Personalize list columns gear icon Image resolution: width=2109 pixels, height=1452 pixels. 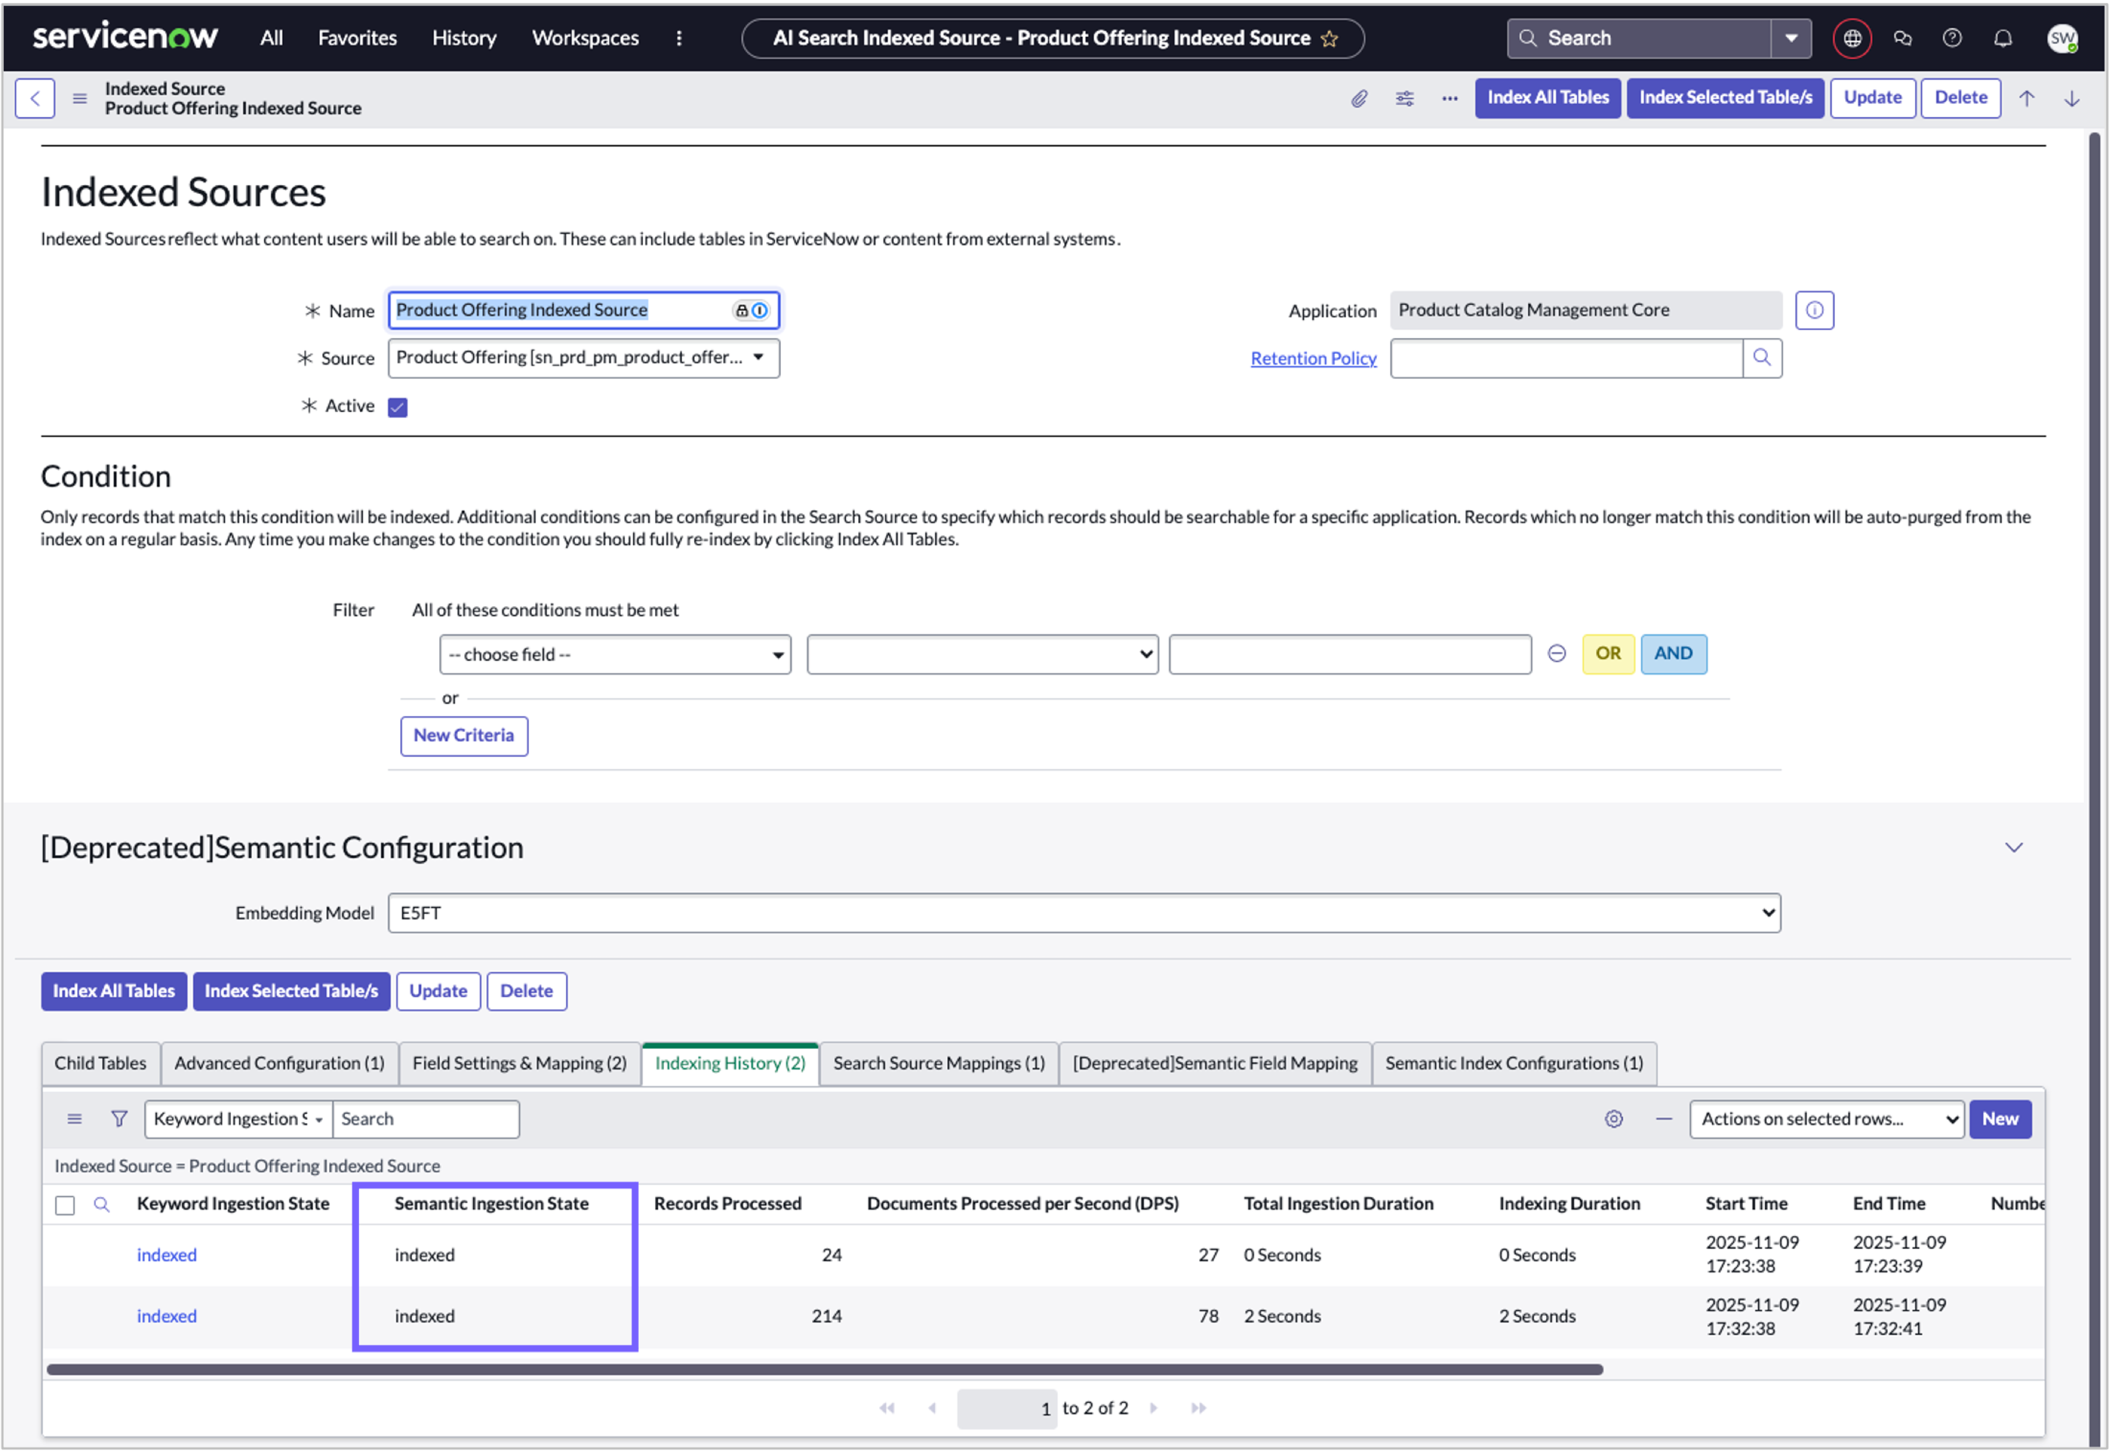(x=1613, y=1119)
